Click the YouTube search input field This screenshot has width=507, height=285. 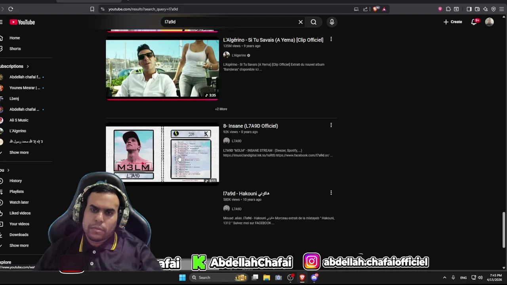pyautogui.click(x=230, y=22)
